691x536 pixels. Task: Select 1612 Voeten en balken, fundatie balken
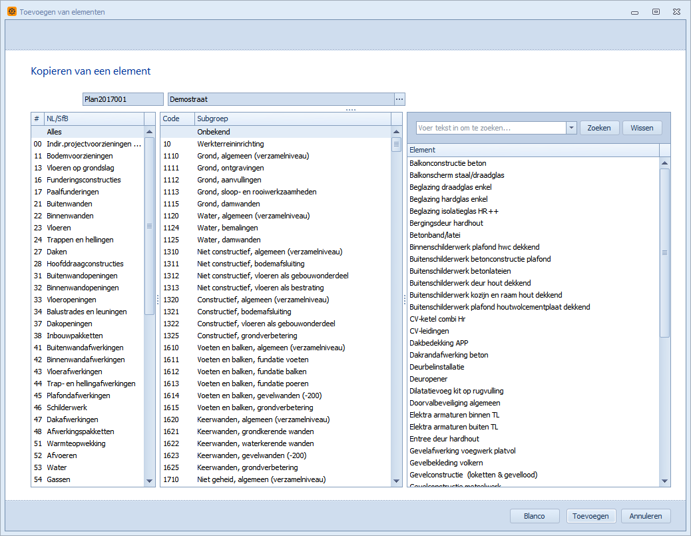pos(276,372)
